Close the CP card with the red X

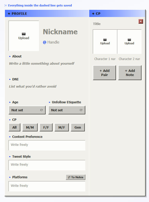click(141, 21)
